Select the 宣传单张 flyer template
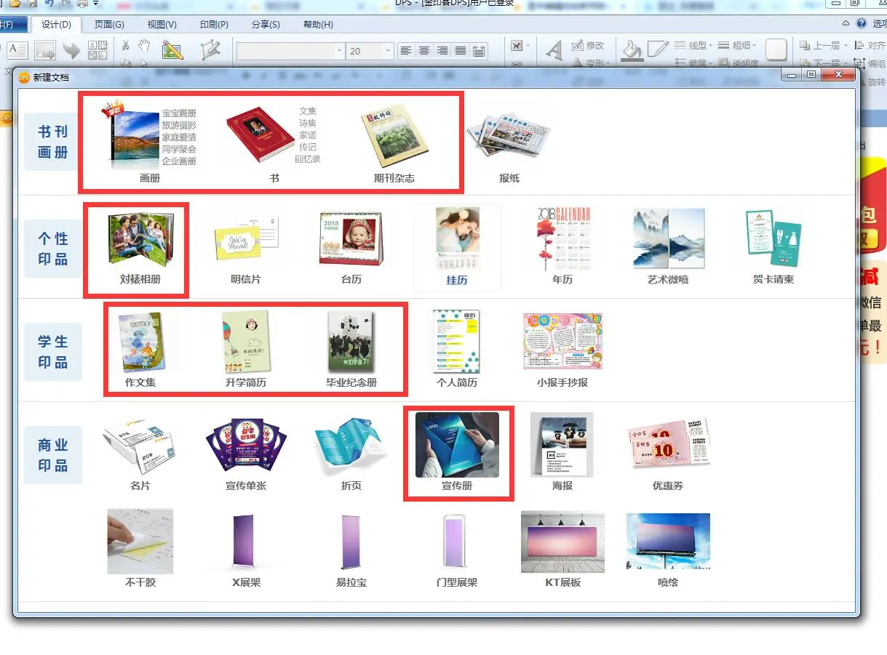 246,454
